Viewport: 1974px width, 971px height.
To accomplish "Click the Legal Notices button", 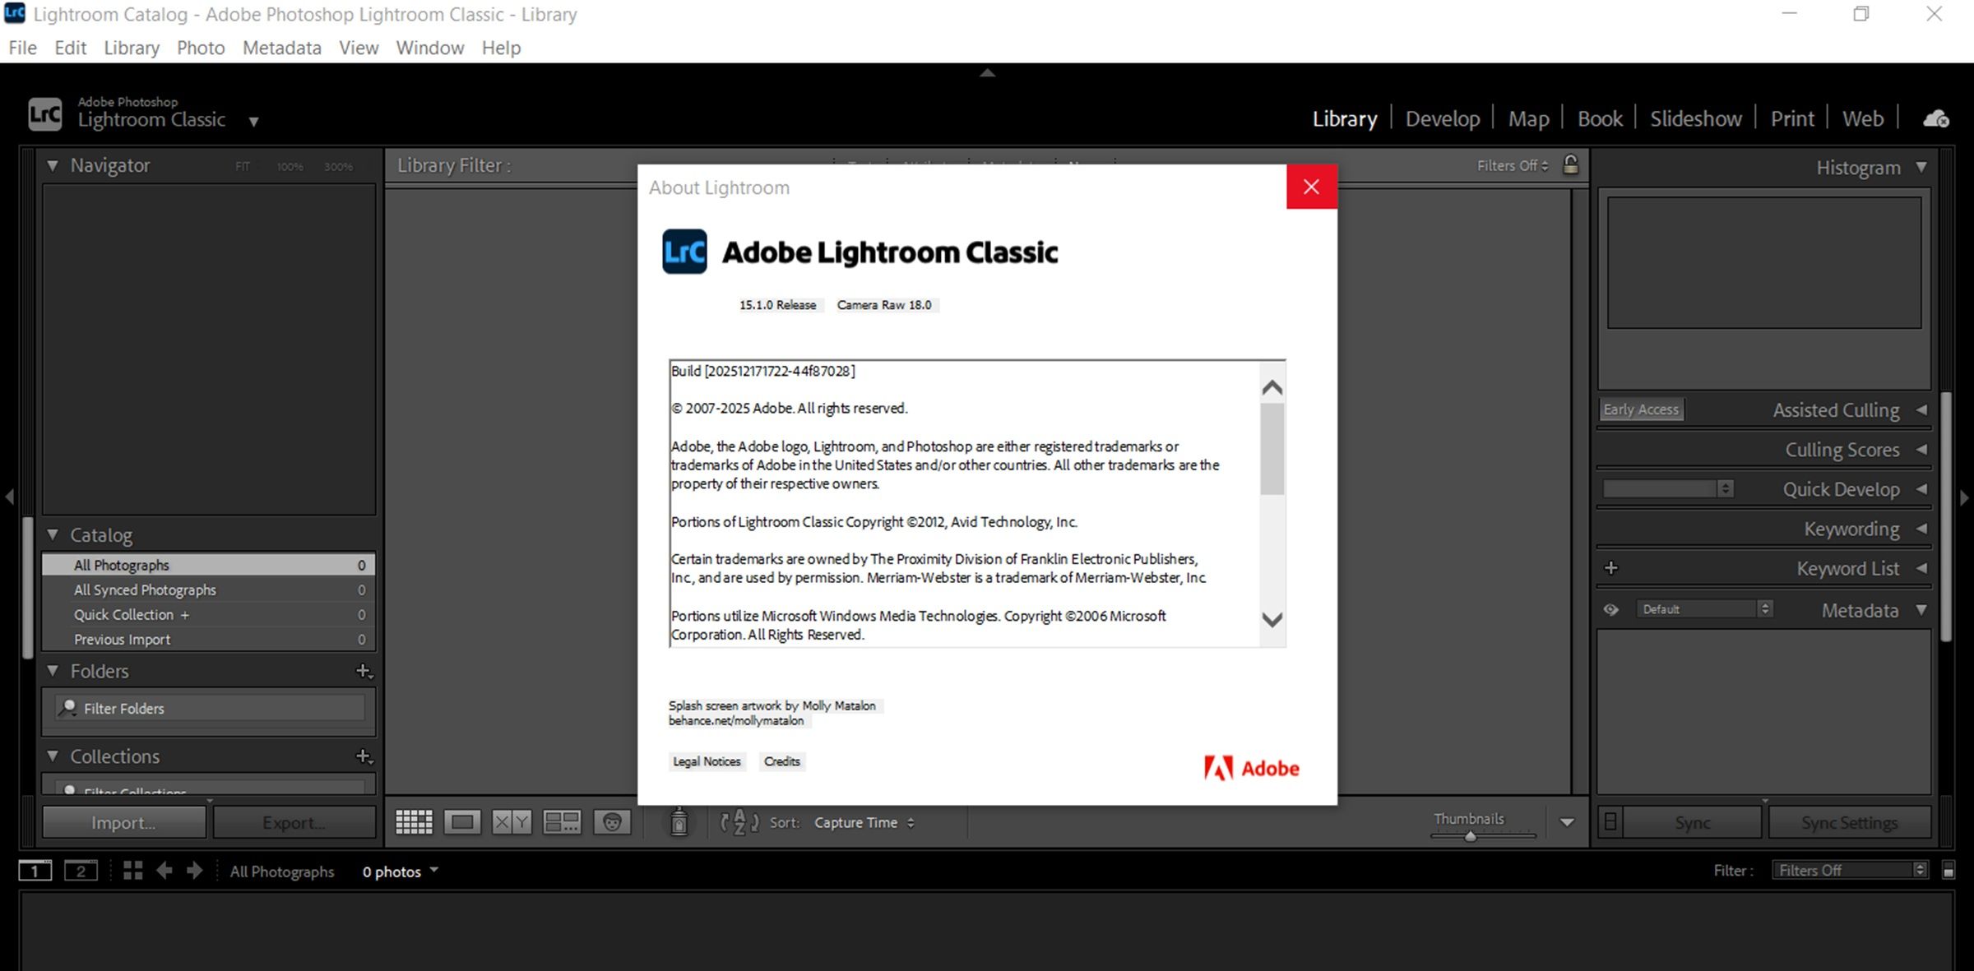I will click(707, 761).
